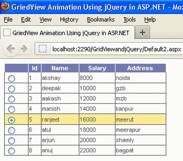Screen dimensions: 183x161
Task: Click the Name column header
Action: click(60, 68)
